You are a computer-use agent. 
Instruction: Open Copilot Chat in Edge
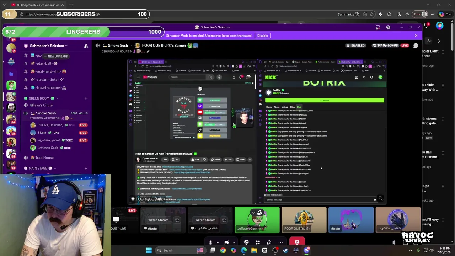(x=445, y=14)
